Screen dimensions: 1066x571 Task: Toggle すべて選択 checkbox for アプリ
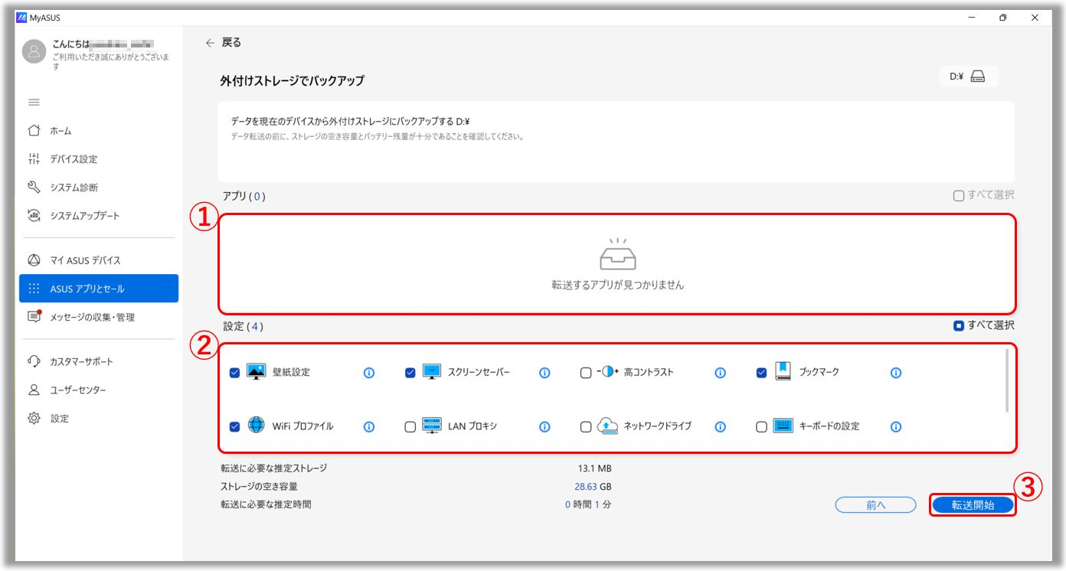tap(958, 196)
